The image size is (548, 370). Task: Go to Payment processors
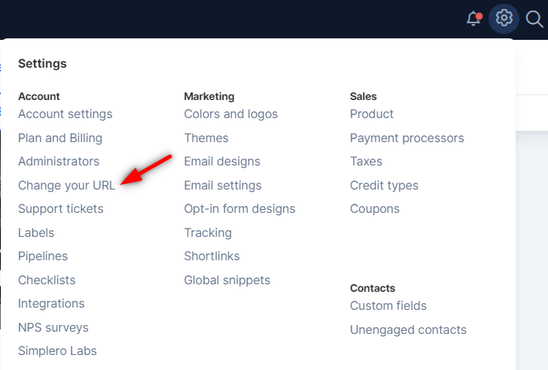point(406,138)
